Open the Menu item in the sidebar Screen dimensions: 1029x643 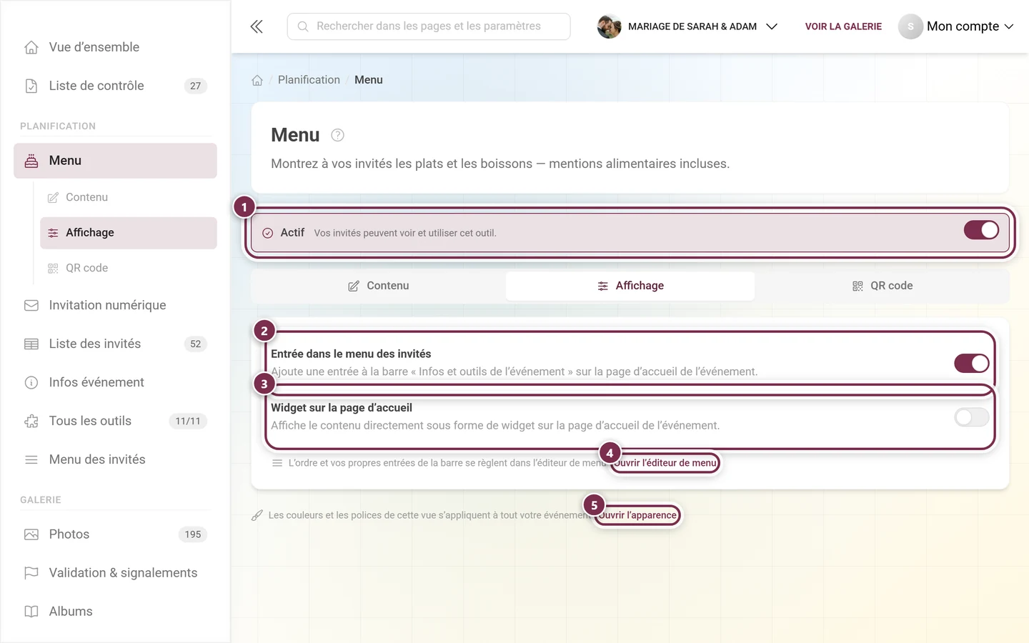[115, 161]
